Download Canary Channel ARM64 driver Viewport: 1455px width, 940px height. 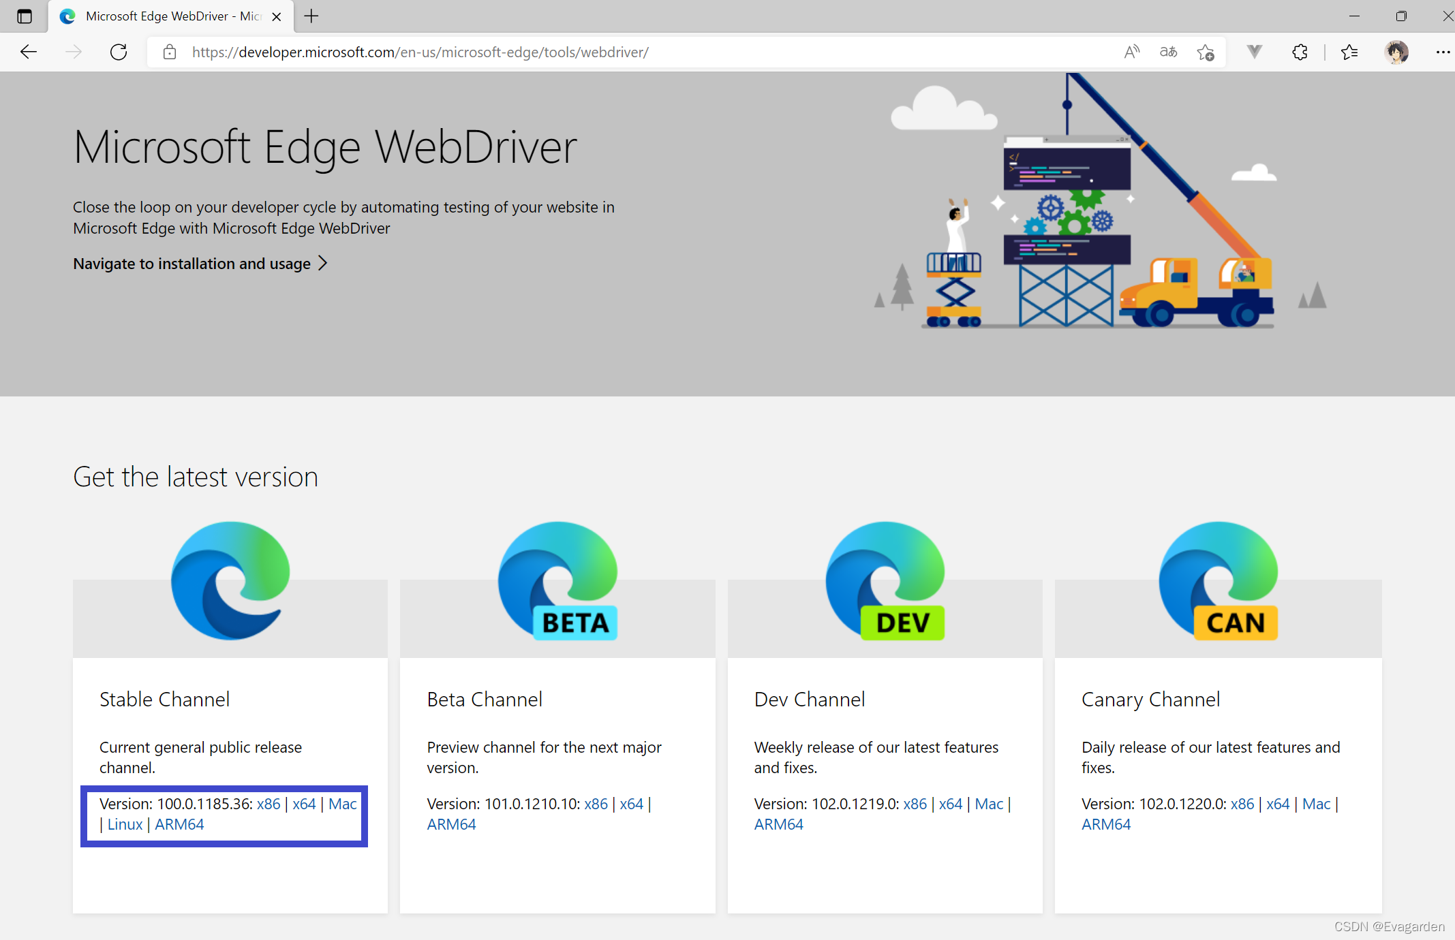(x=1106, y=824)
